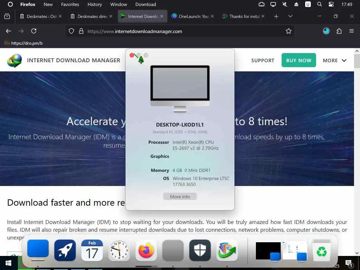Go back to the previous page

pos(8,31)
